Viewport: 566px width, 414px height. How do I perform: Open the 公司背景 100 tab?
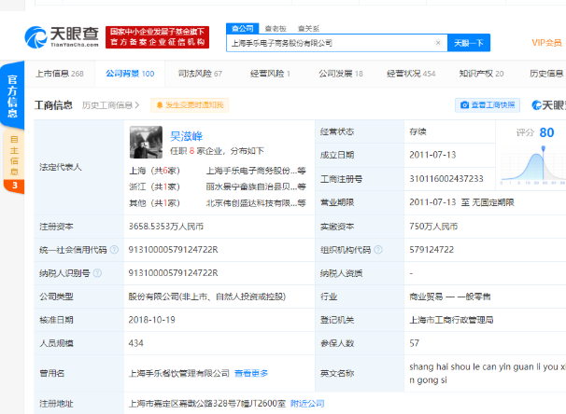[x=130, y=74]
